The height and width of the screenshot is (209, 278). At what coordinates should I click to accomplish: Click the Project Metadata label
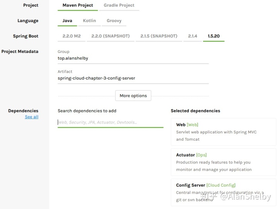(20, 51)
